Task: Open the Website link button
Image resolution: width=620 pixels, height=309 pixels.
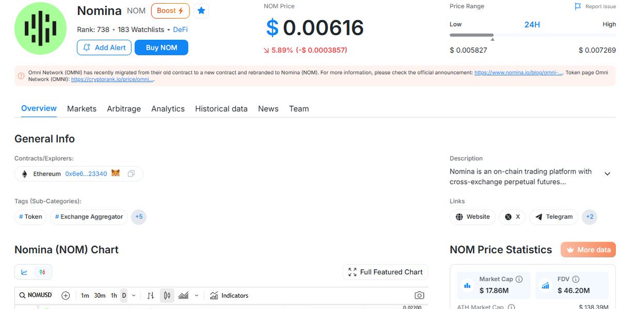Action: click(472, 217)
